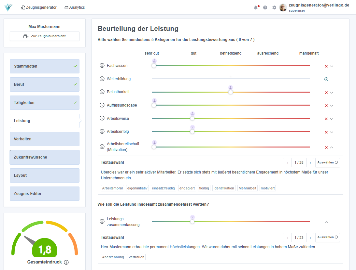
Task: Click the Verlingo logo icon
Action: coord(8,7)
